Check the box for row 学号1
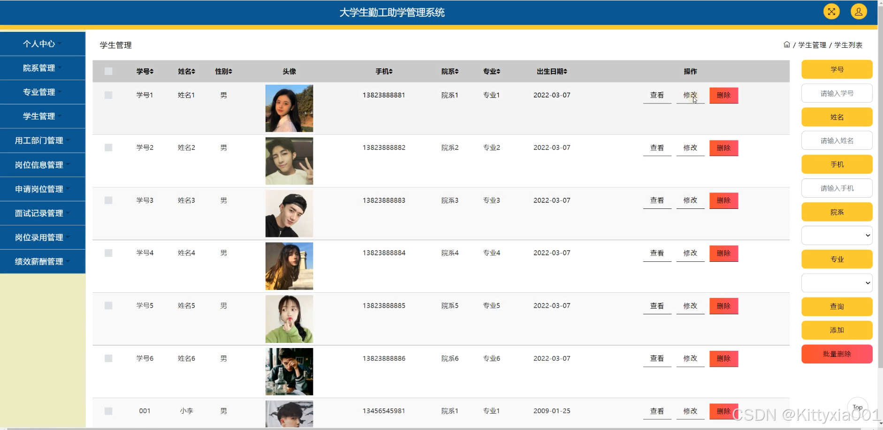 pos(108,95)
